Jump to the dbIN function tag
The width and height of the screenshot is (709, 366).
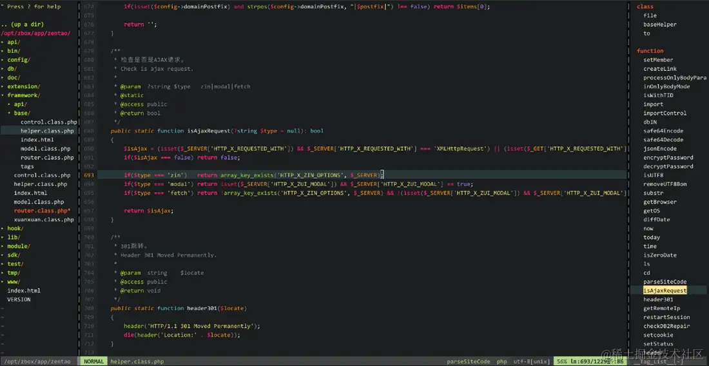click(650, 122)
